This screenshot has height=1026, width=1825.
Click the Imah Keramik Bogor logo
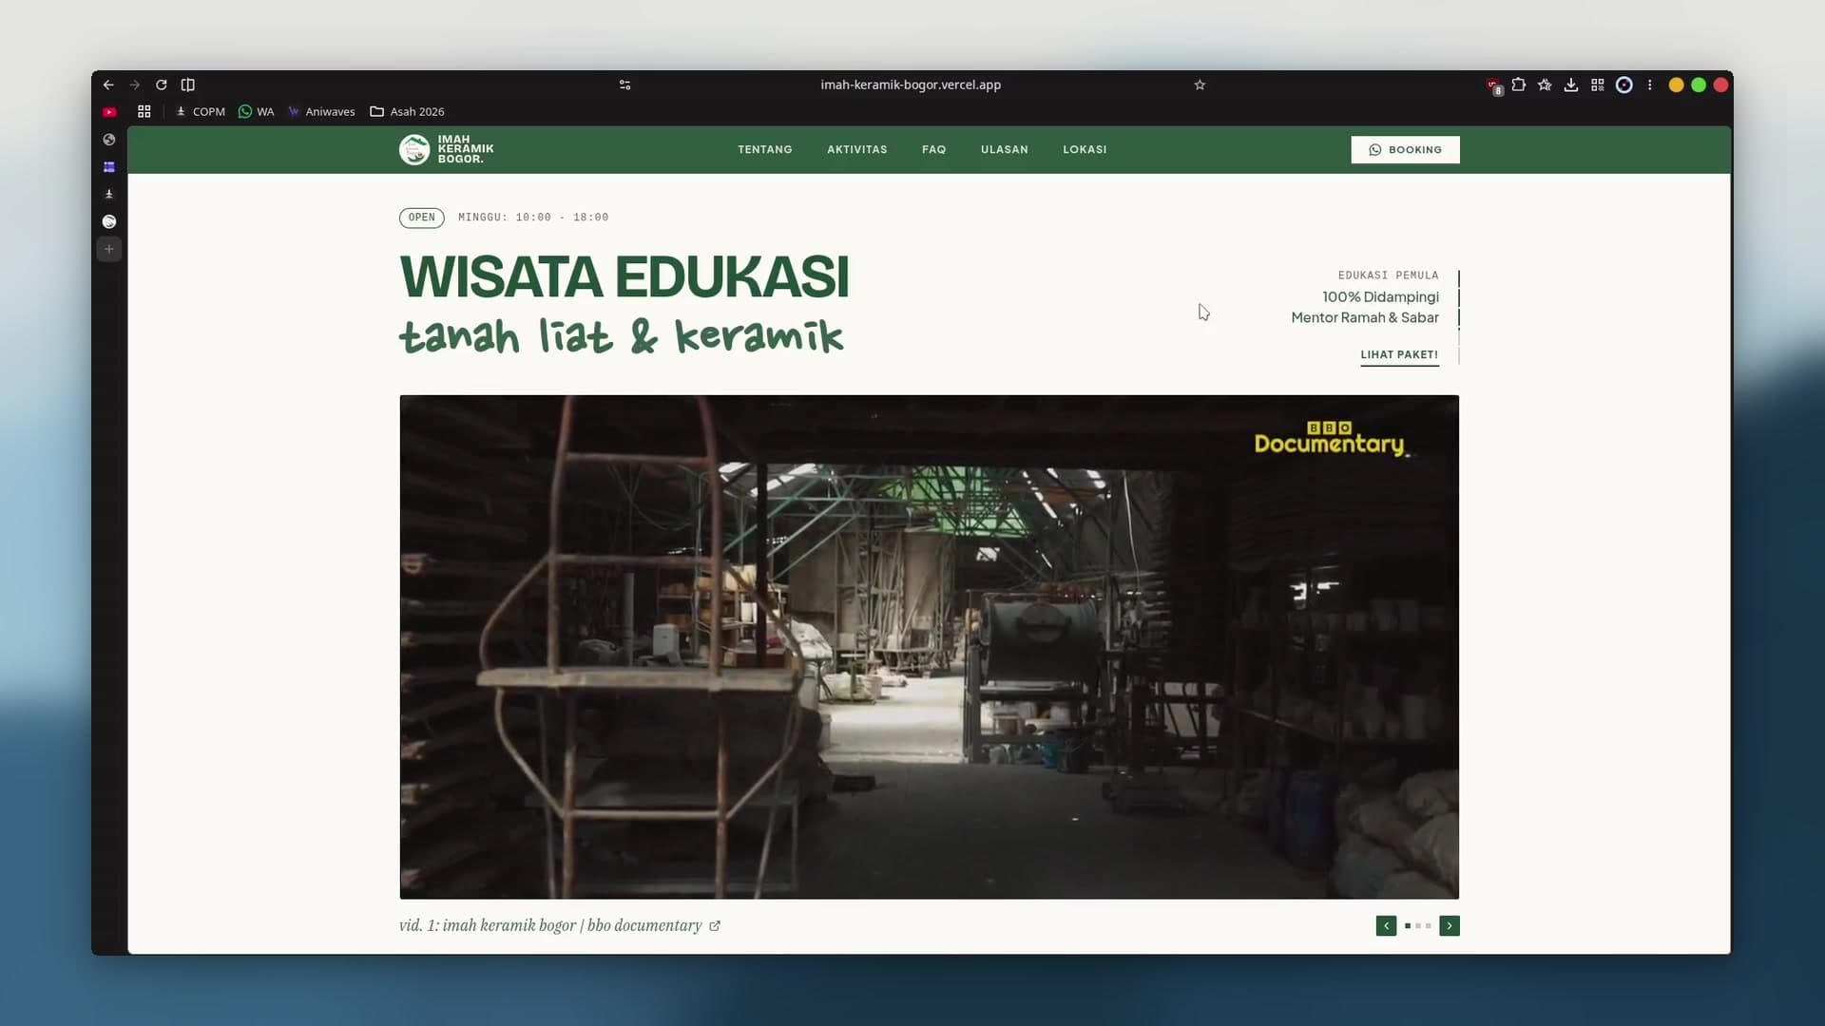tap(447, 149)
